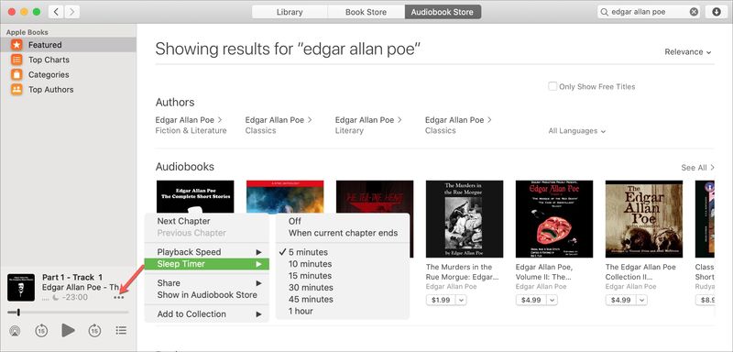Switch to the Library tab
Image resolution: width=733 pixels, height=352 pixels.
[290, 12]
